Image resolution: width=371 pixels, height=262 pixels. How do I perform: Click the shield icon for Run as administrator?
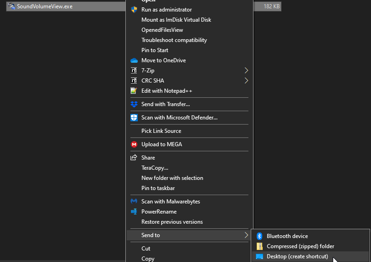coord(134,10)
